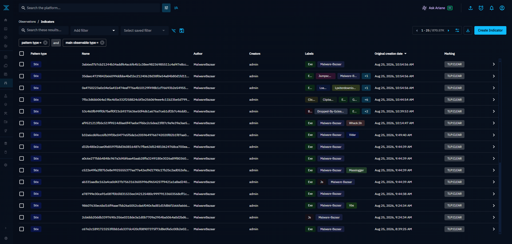Check the row starting 7f5c3d6bb064
Viewport: 512px width, 244px height.
(22, 100)
